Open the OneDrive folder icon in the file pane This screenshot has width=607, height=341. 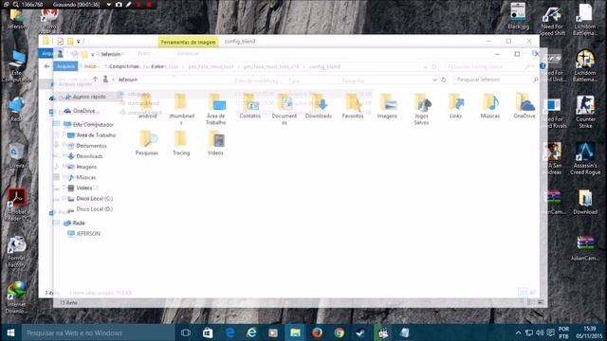tap(524, 105)
